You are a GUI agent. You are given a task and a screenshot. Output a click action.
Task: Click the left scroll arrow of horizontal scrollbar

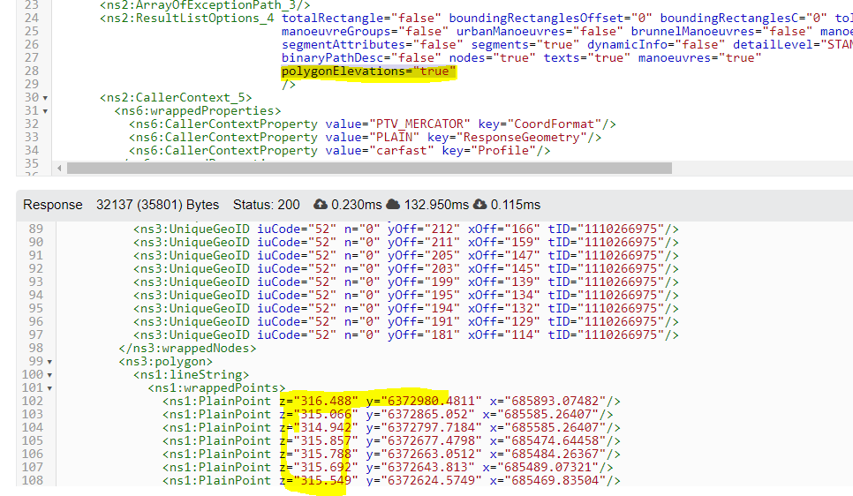click(x=58, y=168)
